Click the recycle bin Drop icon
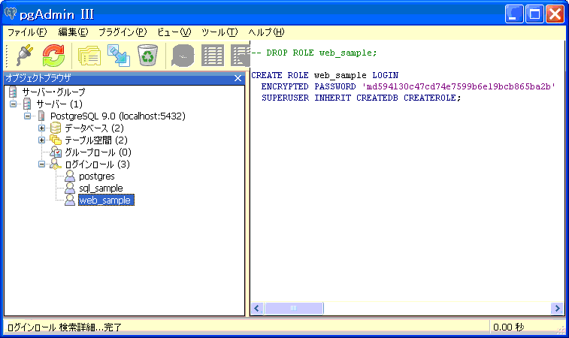The image size is (569, 338). [x=147, y=56]
